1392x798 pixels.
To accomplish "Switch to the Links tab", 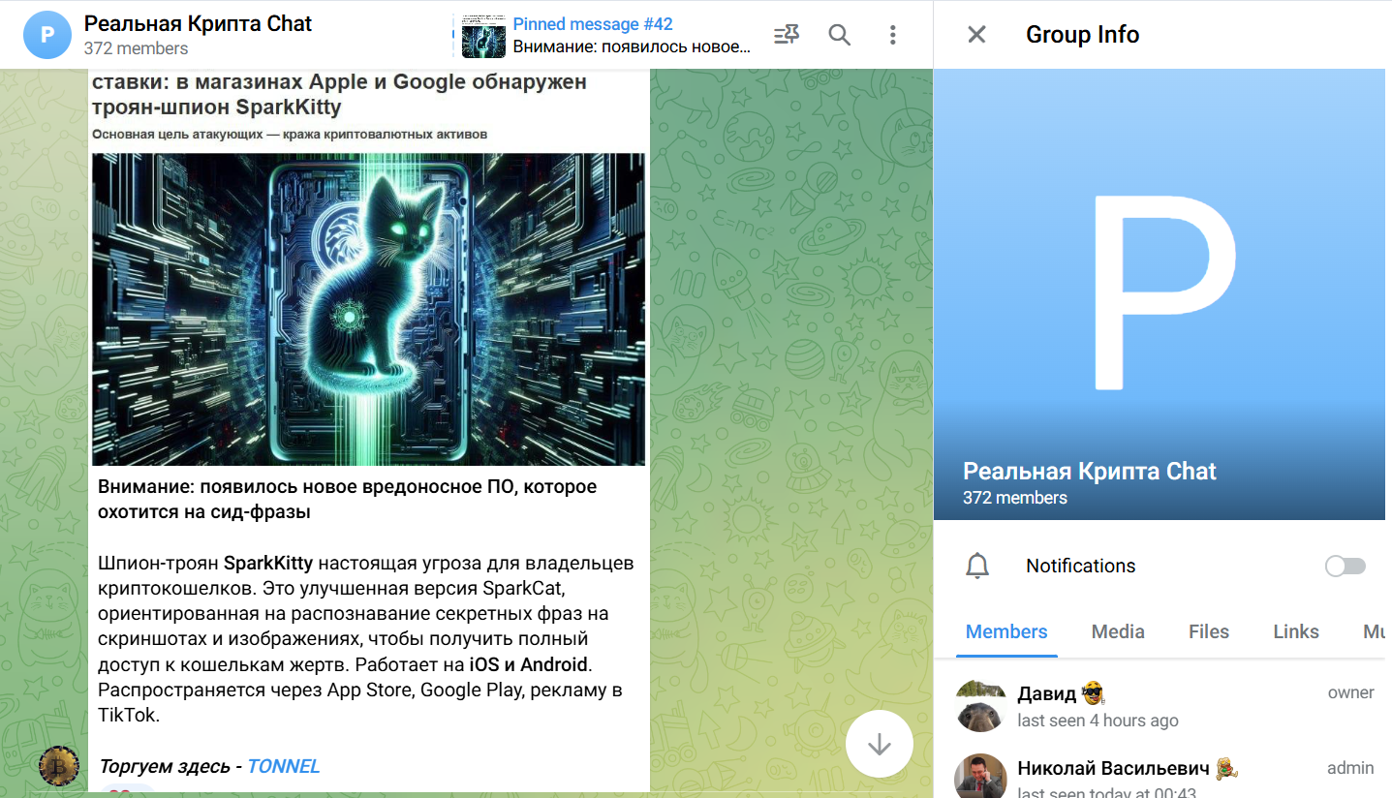I will pos(1296,631).
